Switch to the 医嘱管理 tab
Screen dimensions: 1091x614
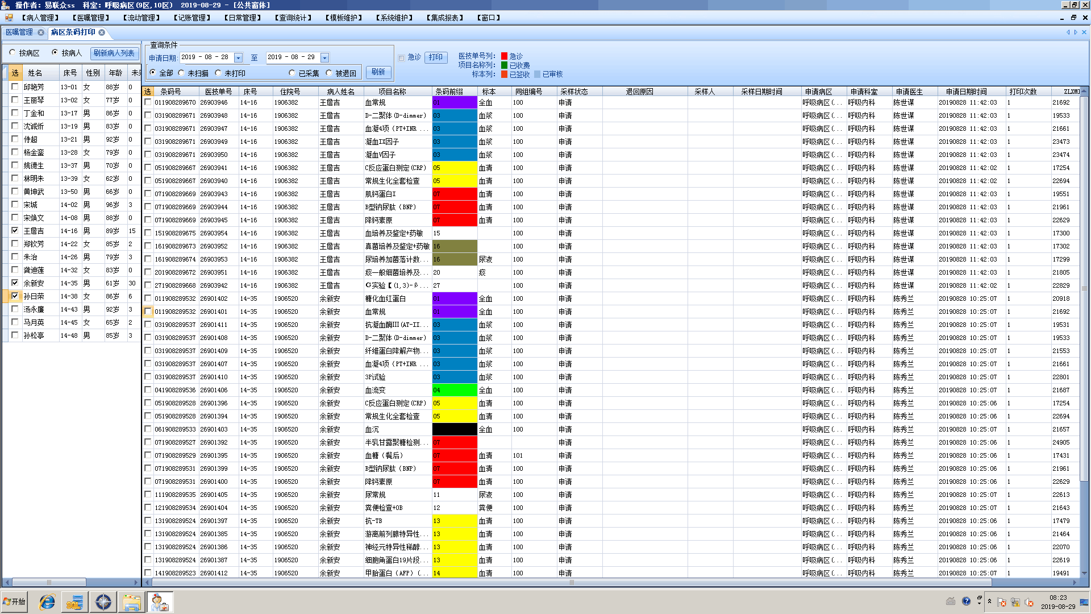tap(19, 32)
